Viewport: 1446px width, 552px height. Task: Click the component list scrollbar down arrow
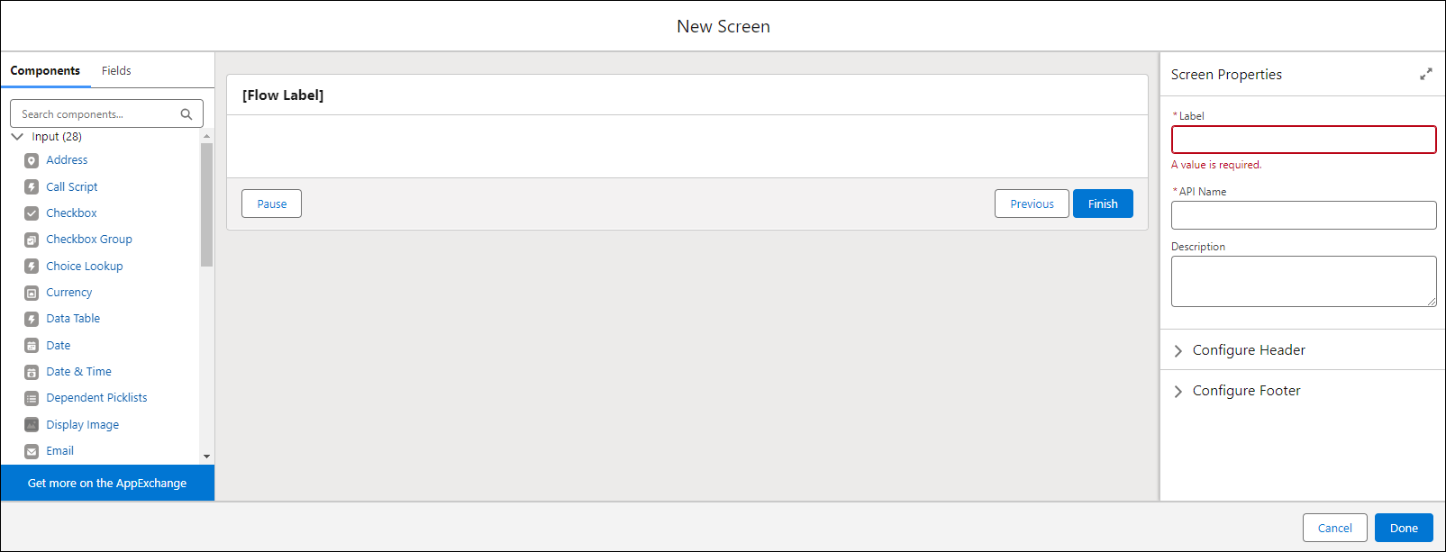click(206, 457)
